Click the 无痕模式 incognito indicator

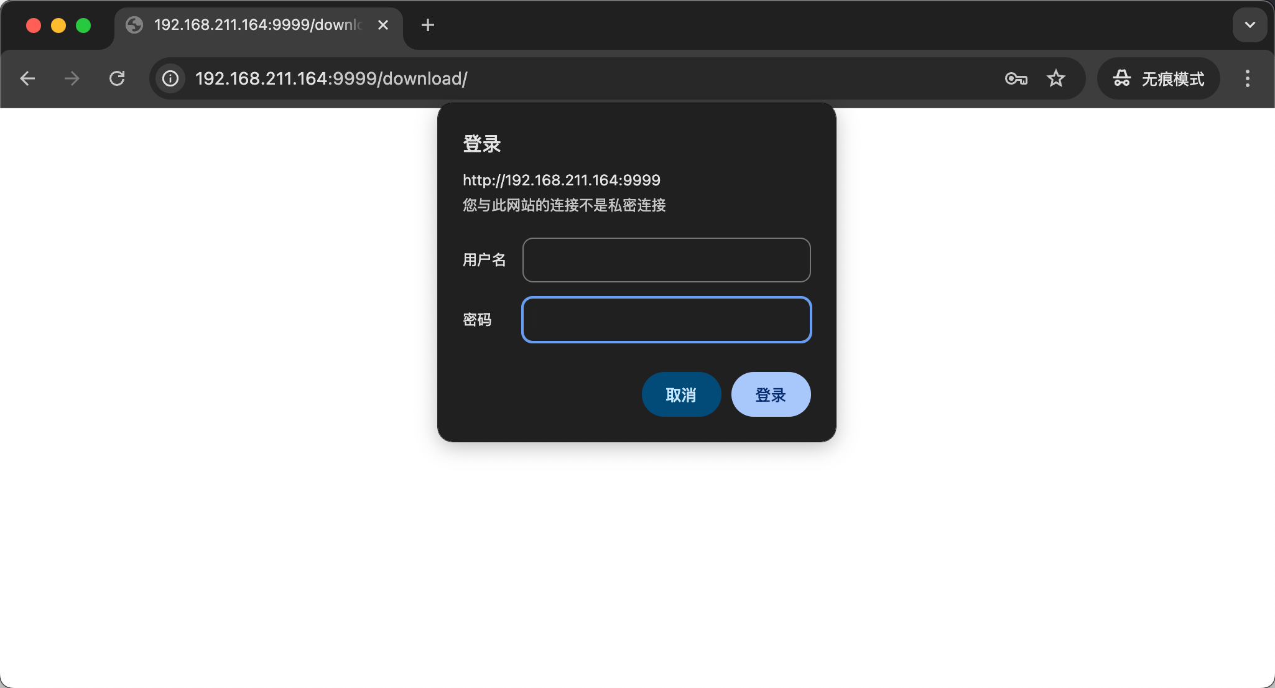point(1158,78)
